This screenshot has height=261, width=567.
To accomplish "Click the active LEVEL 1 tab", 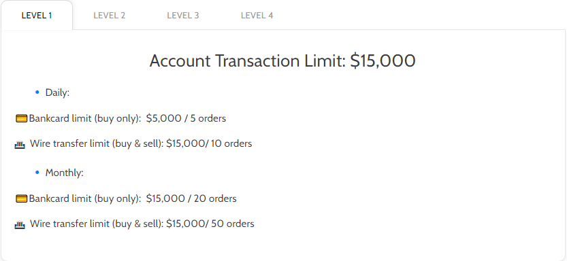I will [37, 16].
